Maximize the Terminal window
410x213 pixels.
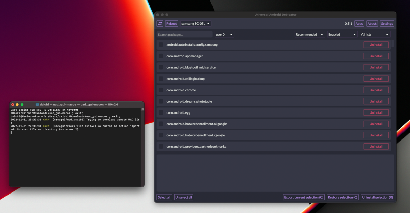[22, 104]
